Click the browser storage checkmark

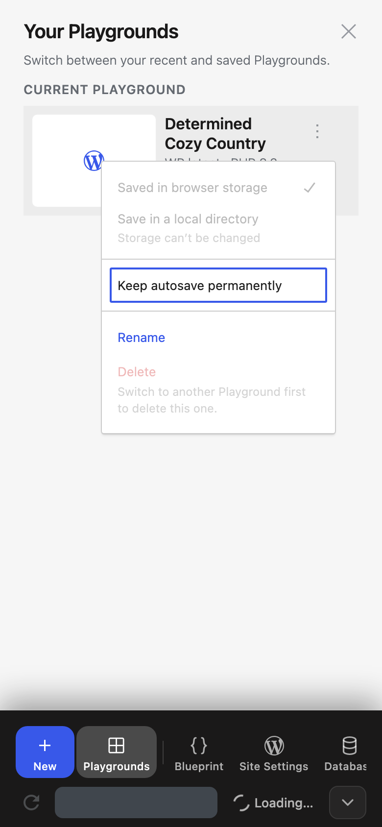click(x=310, y=188)
